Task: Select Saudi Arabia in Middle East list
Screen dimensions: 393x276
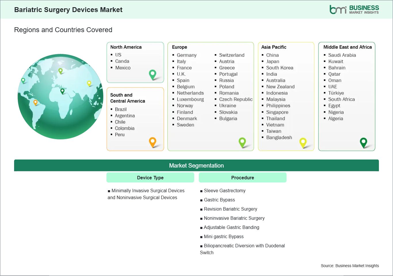Action: coord(342,55)
